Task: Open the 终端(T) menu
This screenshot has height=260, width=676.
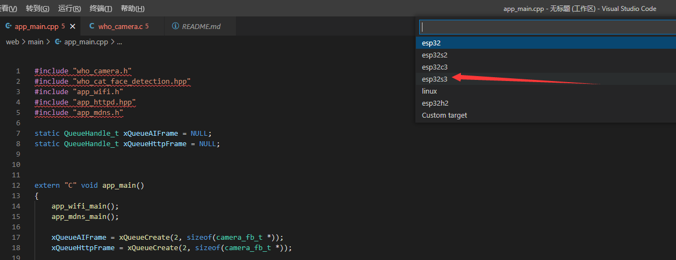Action: coord(101,9)
